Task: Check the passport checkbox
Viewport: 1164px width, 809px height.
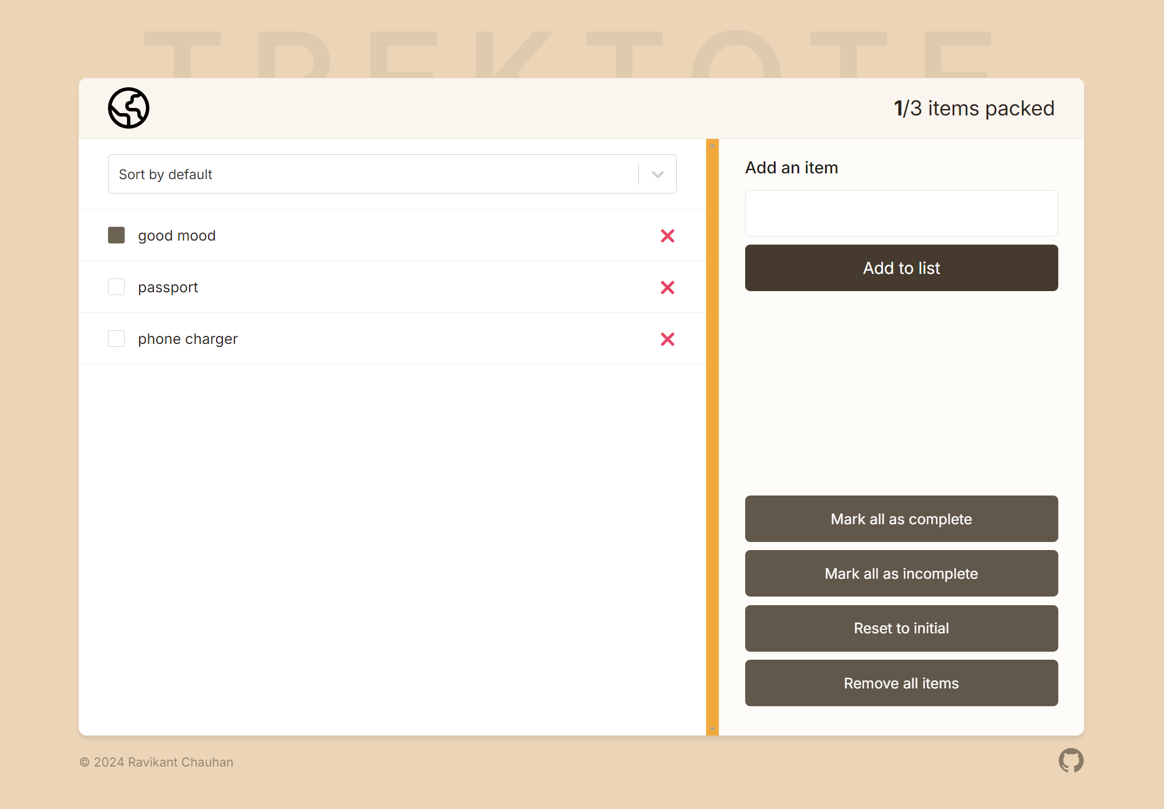Action: (x=117, y=287)
